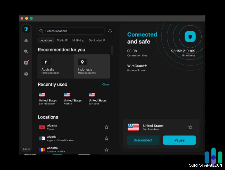
Task: Favorite Albania Tirana with its star
Action: [106, 127]
